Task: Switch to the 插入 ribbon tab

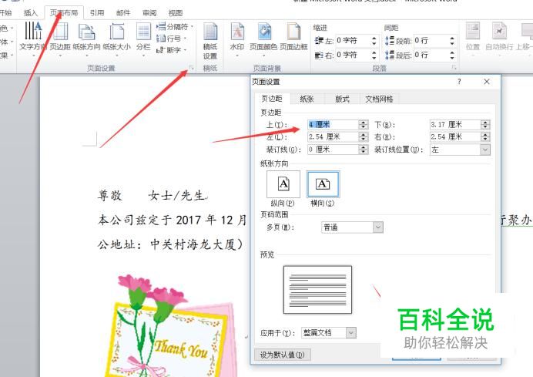Action: tap(31, 13)
